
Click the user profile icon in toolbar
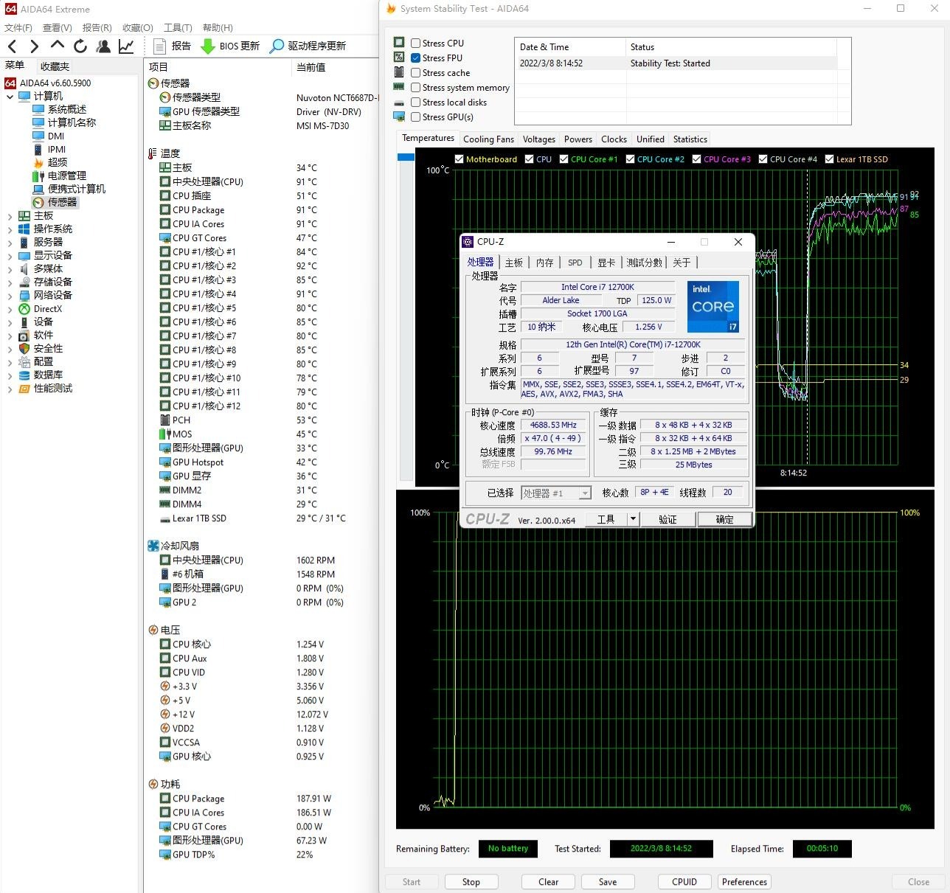pos(103,46)
